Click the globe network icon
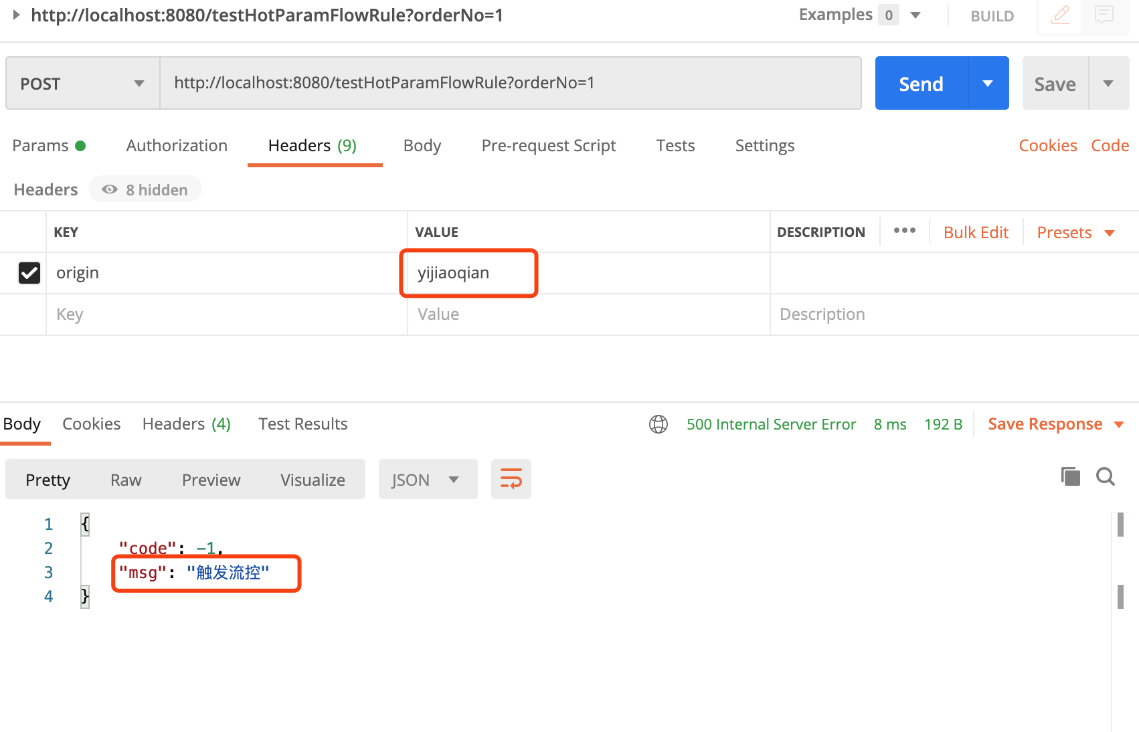Viewport: 1139px width, 732px height. 659,424
